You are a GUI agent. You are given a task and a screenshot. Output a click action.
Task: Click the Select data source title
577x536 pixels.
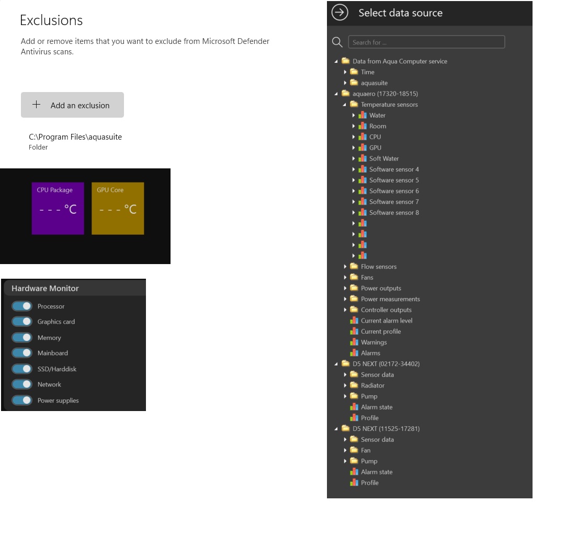pos(400,13)
